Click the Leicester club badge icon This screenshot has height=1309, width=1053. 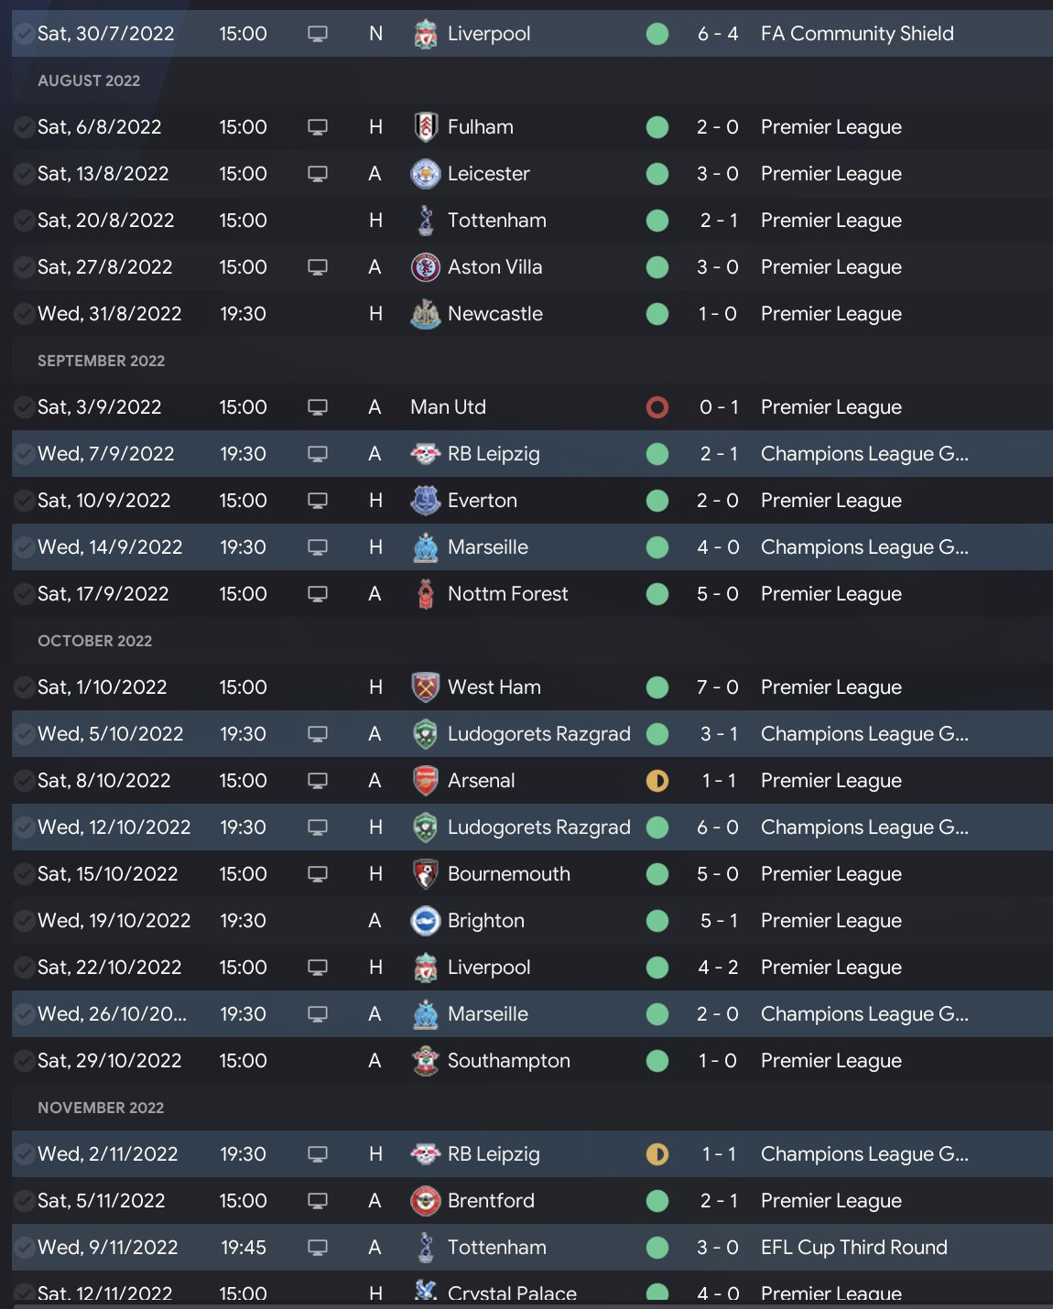pos(425,174)
